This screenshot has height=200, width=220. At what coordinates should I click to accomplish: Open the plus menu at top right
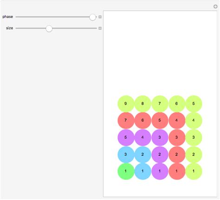point(215,6)
